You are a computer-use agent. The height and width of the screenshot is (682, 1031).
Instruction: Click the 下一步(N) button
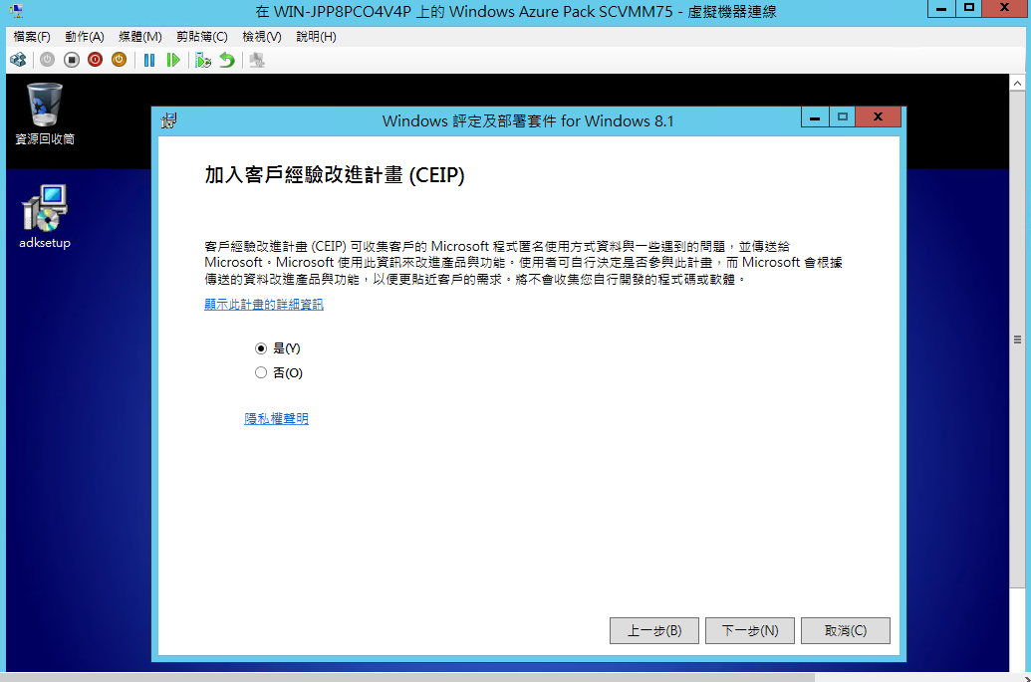click(x=750, y=631)
